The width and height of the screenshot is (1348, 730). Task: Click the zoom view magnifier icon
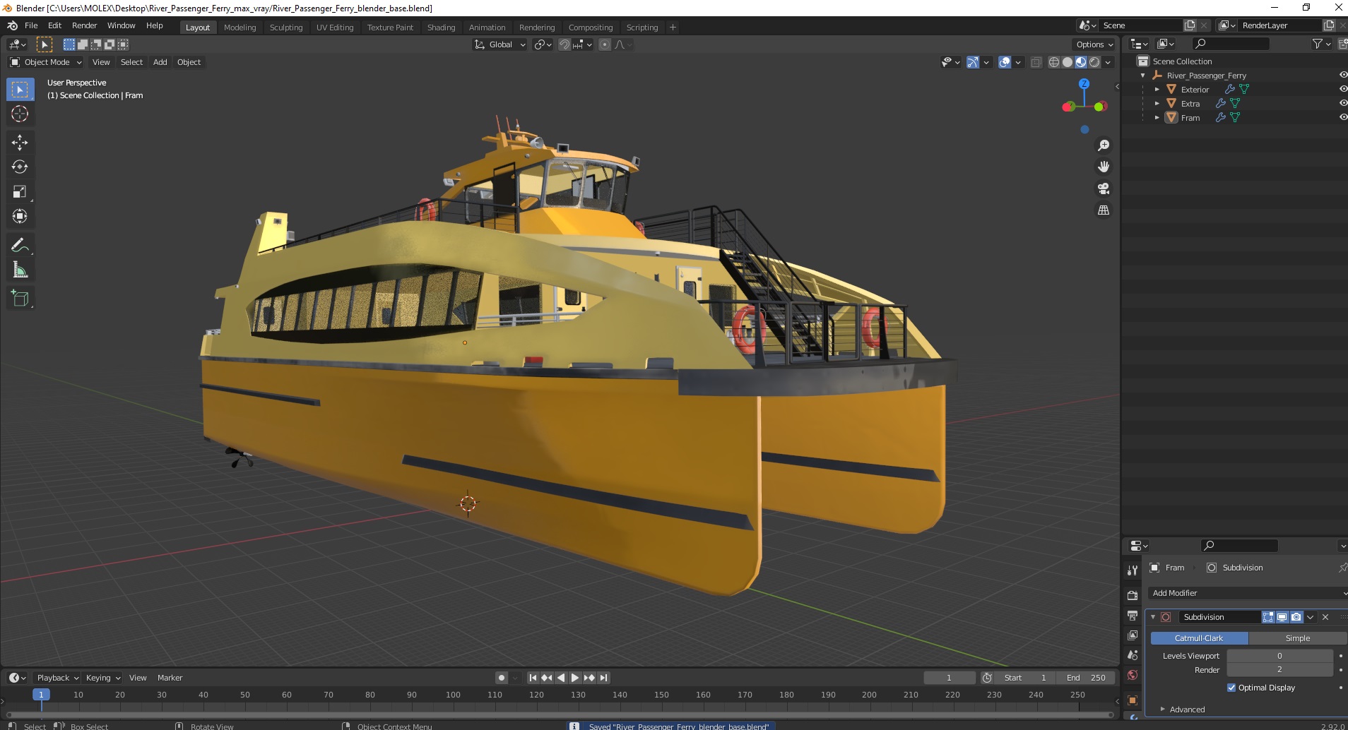pos(1103,145)
